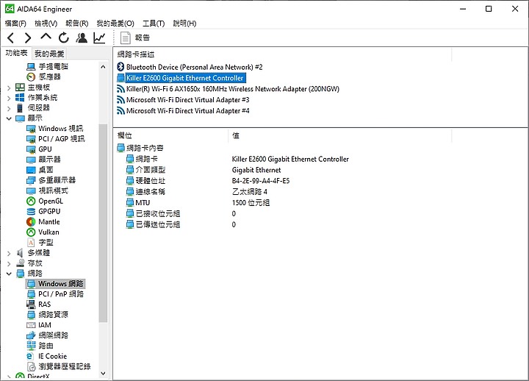Image resolution: width=529 pixels, height=381 pixels.
Task: Select the 感應器 sensor icon
Action: pyautogui.click(x=31, y=77)
